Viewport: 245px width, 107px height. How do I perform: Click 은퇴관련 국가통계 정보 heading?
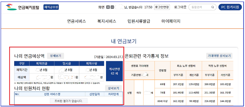point(147,56)
